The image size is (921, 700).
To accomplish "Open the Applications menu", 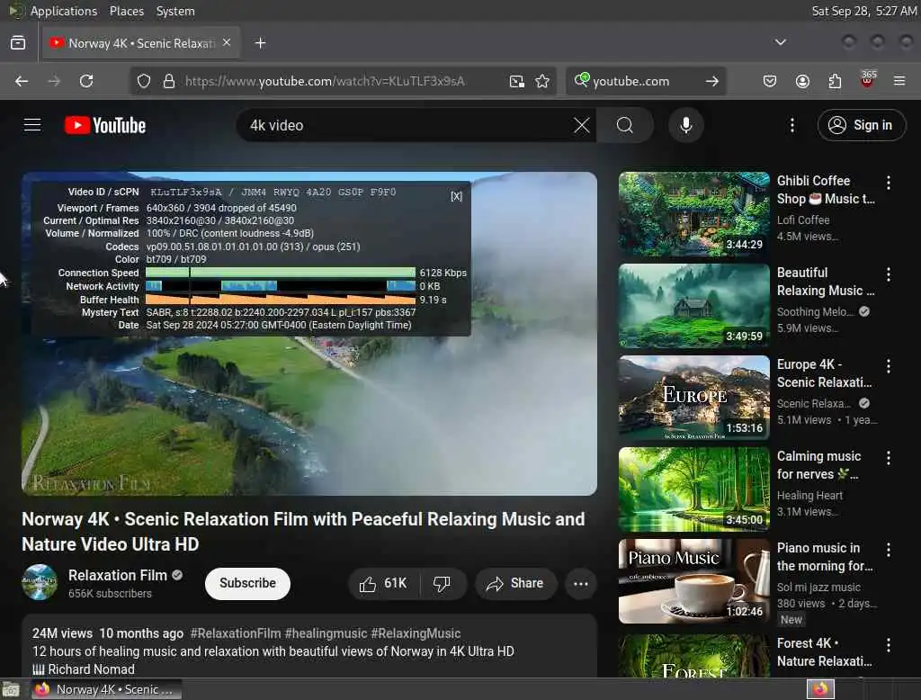I will pyautogui.click(x=64, y=11).
